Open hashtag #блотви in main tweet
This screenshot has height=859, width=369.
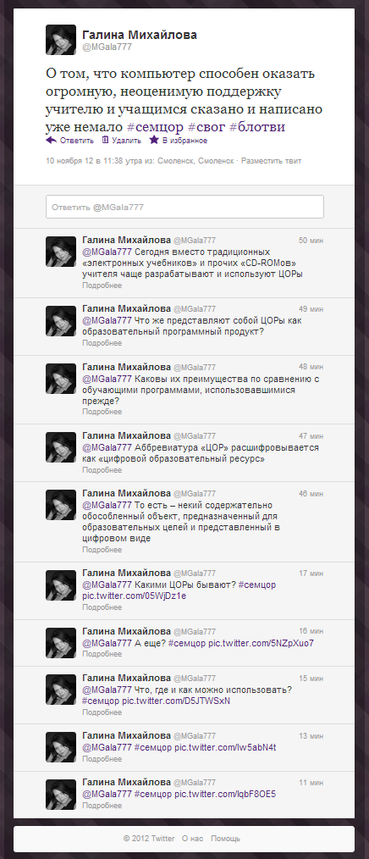coord(256,126)
